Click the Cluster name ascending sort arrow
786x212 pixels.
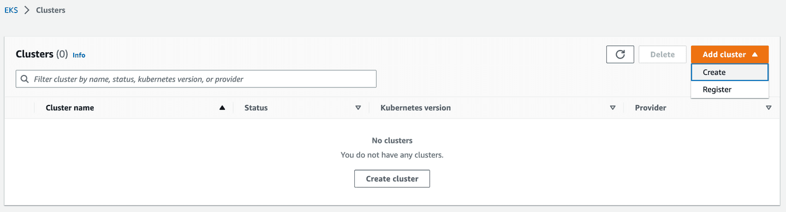[x=222, y=108]
